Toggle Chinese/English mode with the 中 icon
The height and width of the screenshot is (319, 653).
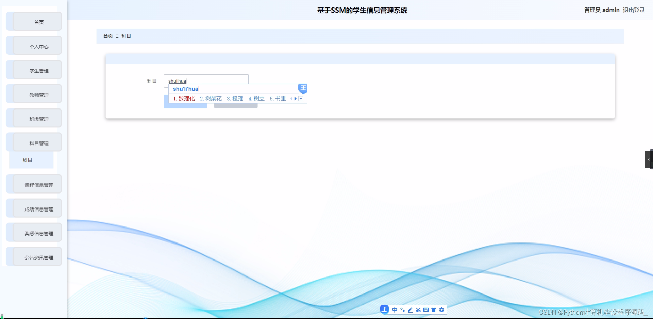pos(395,310)
